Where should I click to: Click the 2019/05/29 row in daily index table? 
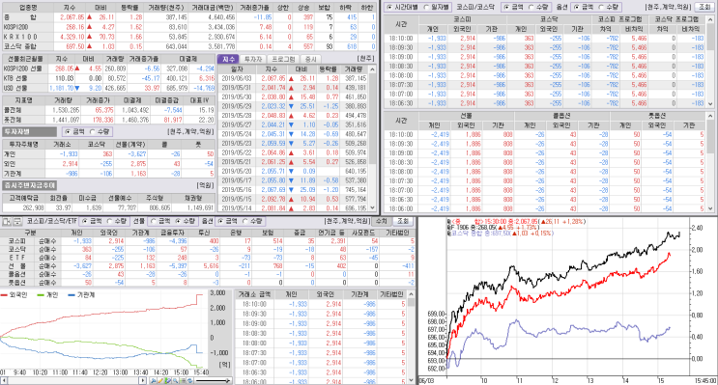point(293,106)
